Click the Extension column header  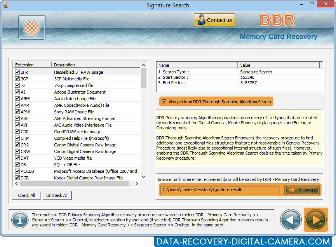pos(33,65)
